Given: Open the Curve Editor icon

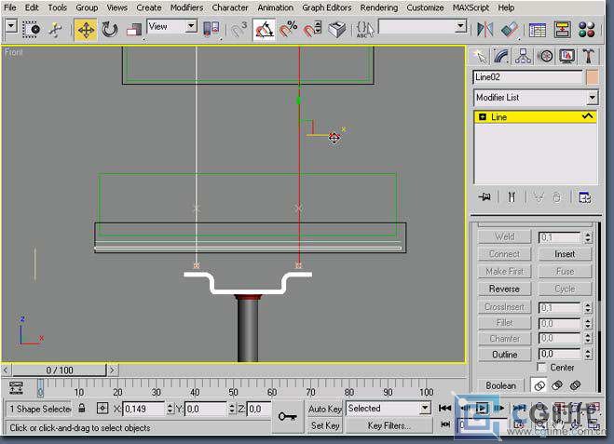Looking at the screenshot, I should click(538, 30).
